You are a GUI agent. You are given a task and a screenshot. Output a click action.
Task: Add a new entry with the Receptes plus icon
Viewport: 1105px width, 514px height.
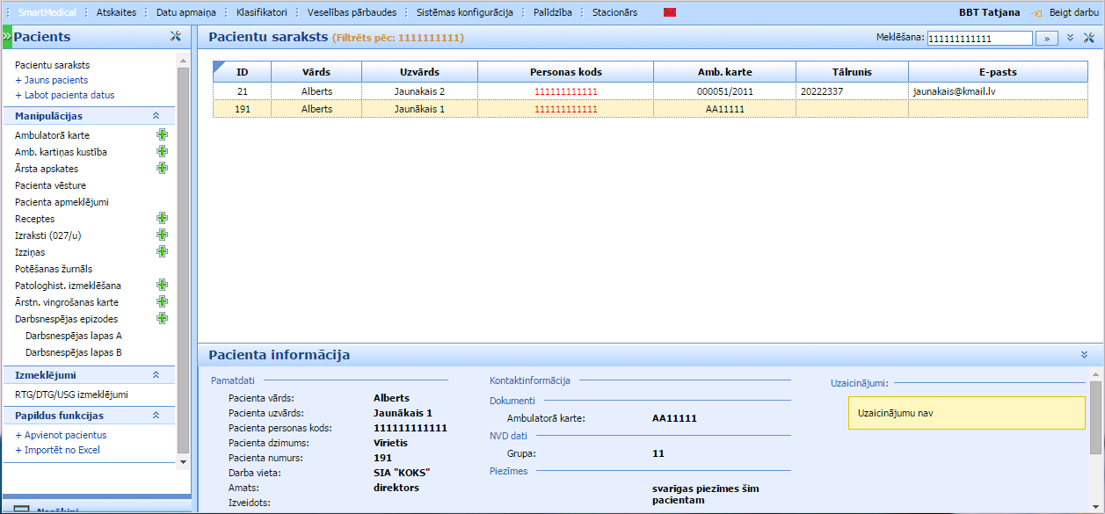coord(162,219)
